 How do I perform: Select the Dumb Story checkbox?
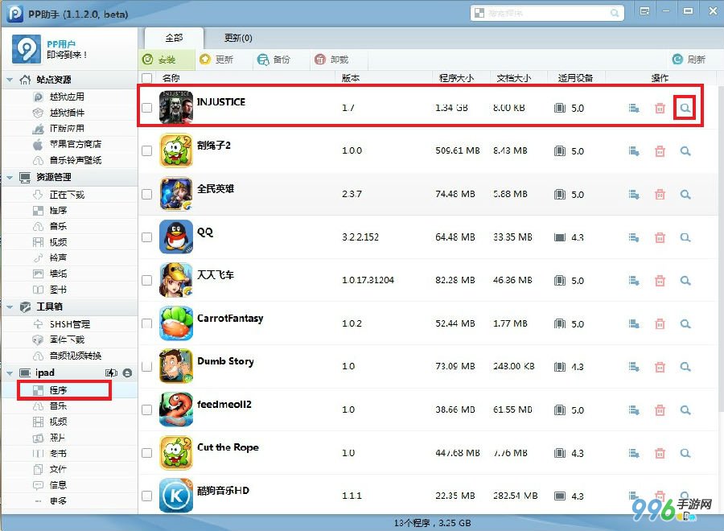pos(147,366)
